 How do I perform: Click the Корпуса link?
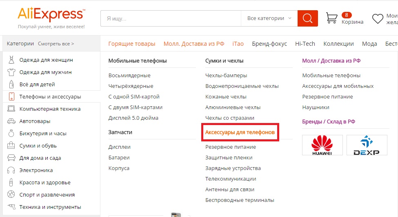point(119,168)
